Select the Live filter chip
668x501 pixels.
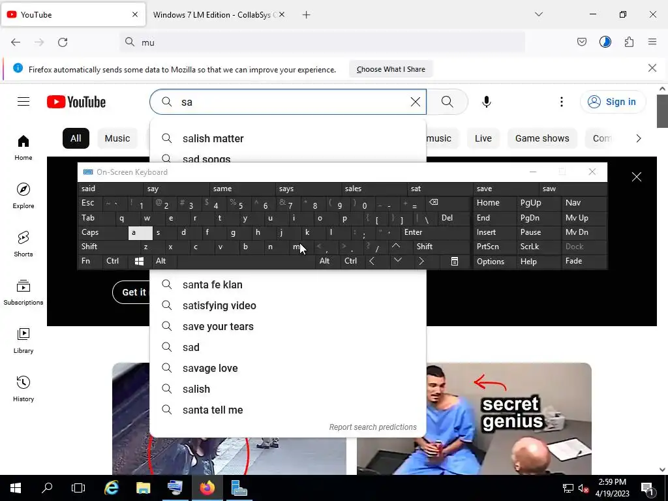tap(483, 138)
